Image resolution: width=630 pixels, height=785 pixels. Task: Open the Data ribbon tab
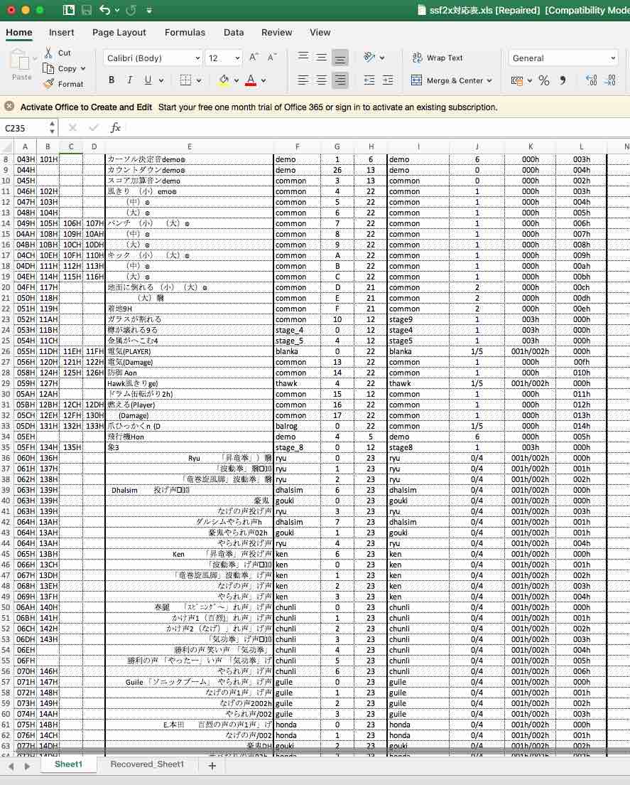pos(234,33)
